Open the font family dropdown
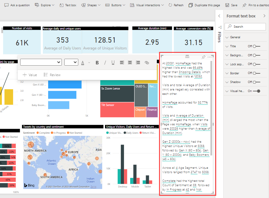This screenshot has height=198, width=269. [x=41, y=62]
